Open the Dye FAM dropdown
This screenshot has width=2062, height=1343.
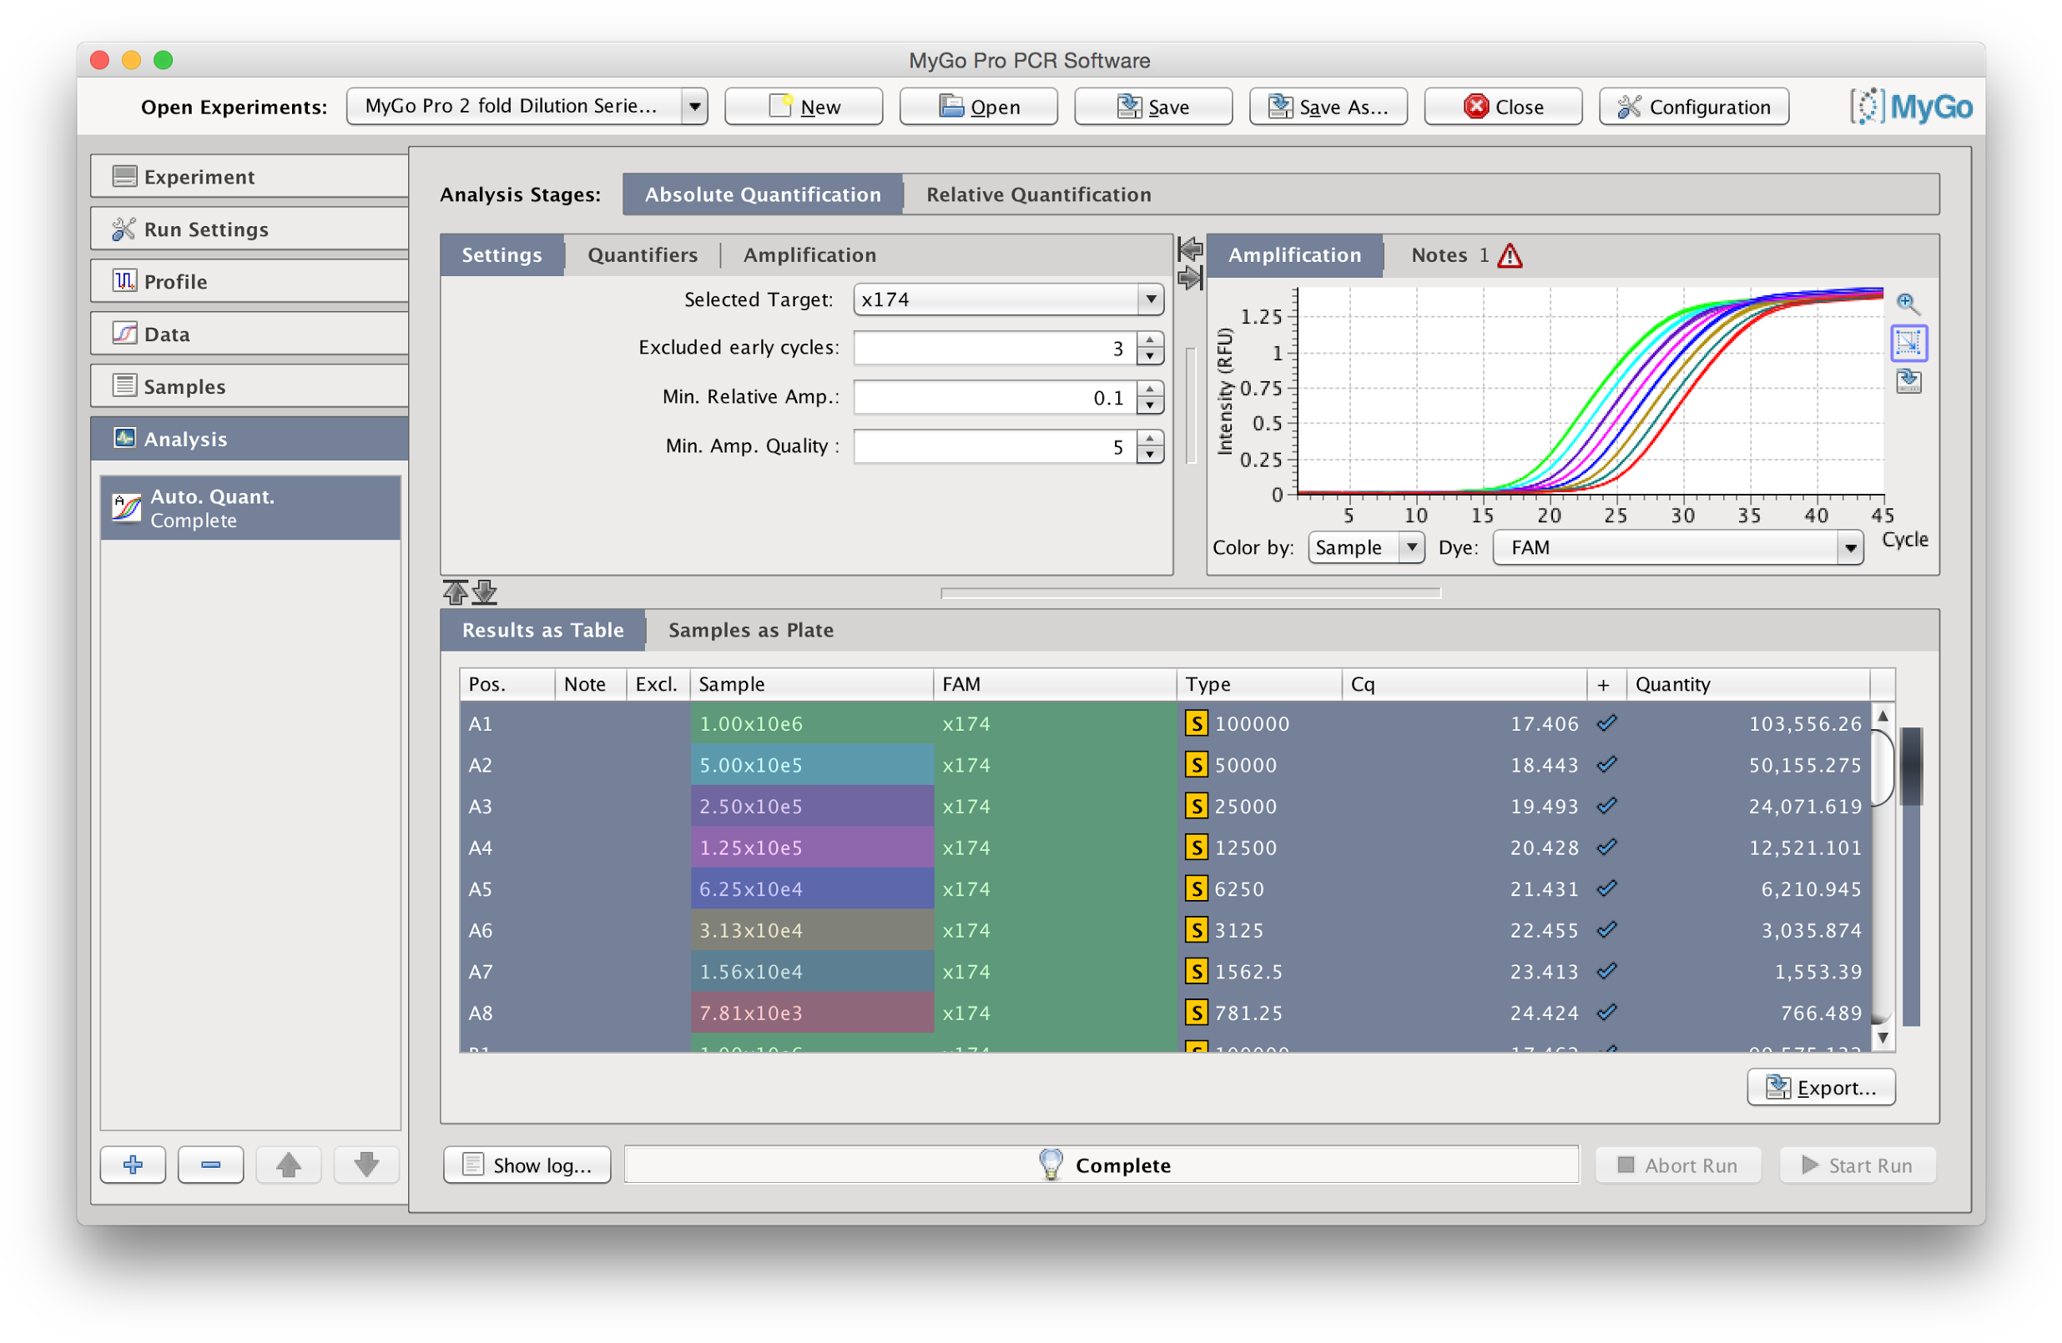click(1678, 547)
